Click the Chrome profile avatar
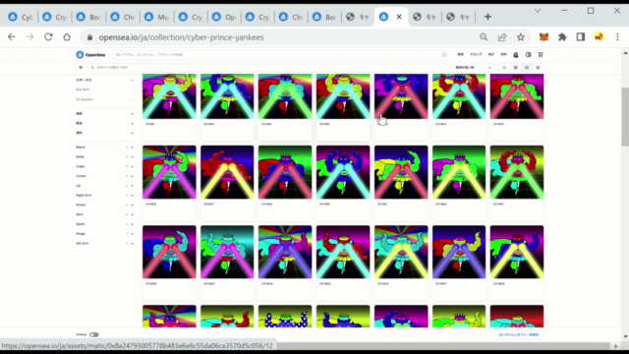 coord(600,37)
